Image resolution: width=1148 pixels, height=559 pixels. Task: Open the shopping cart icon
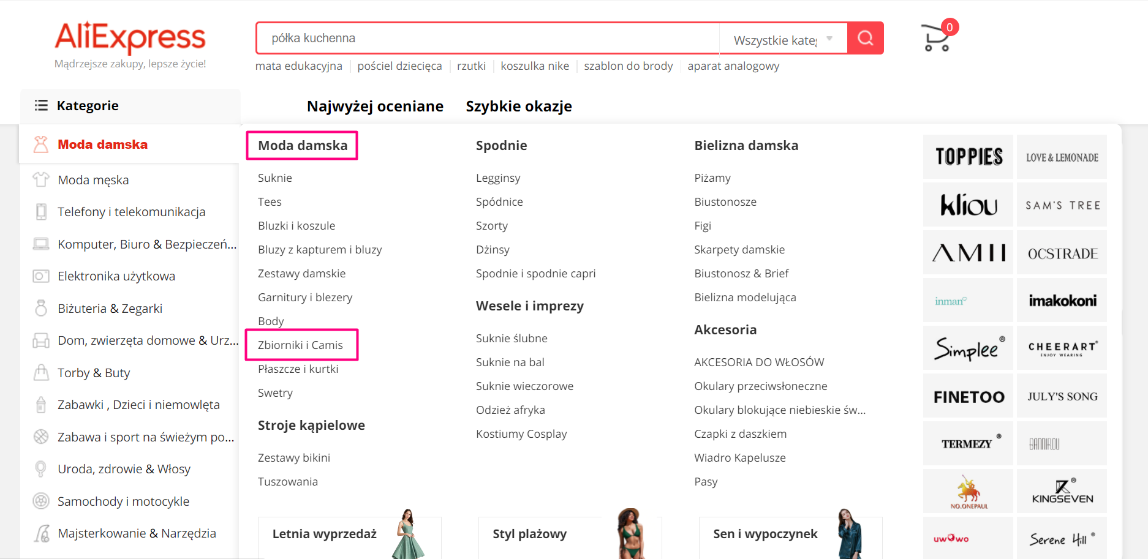pos(935,38)
